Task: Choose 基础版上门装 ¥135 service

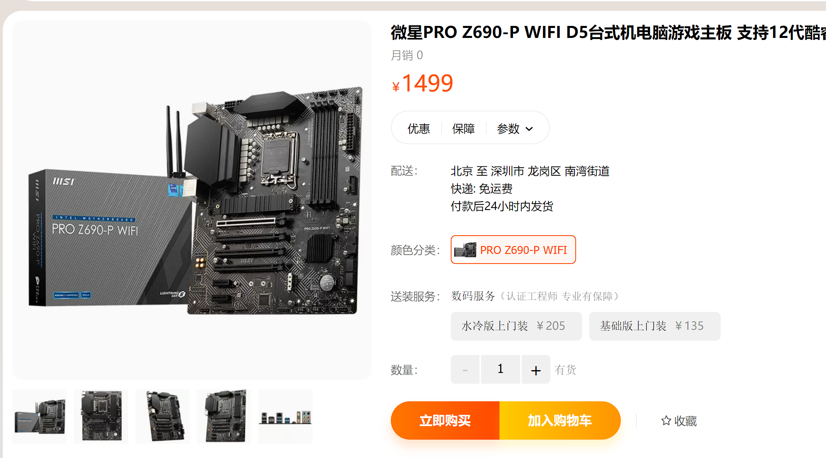Action: (655, 326)
